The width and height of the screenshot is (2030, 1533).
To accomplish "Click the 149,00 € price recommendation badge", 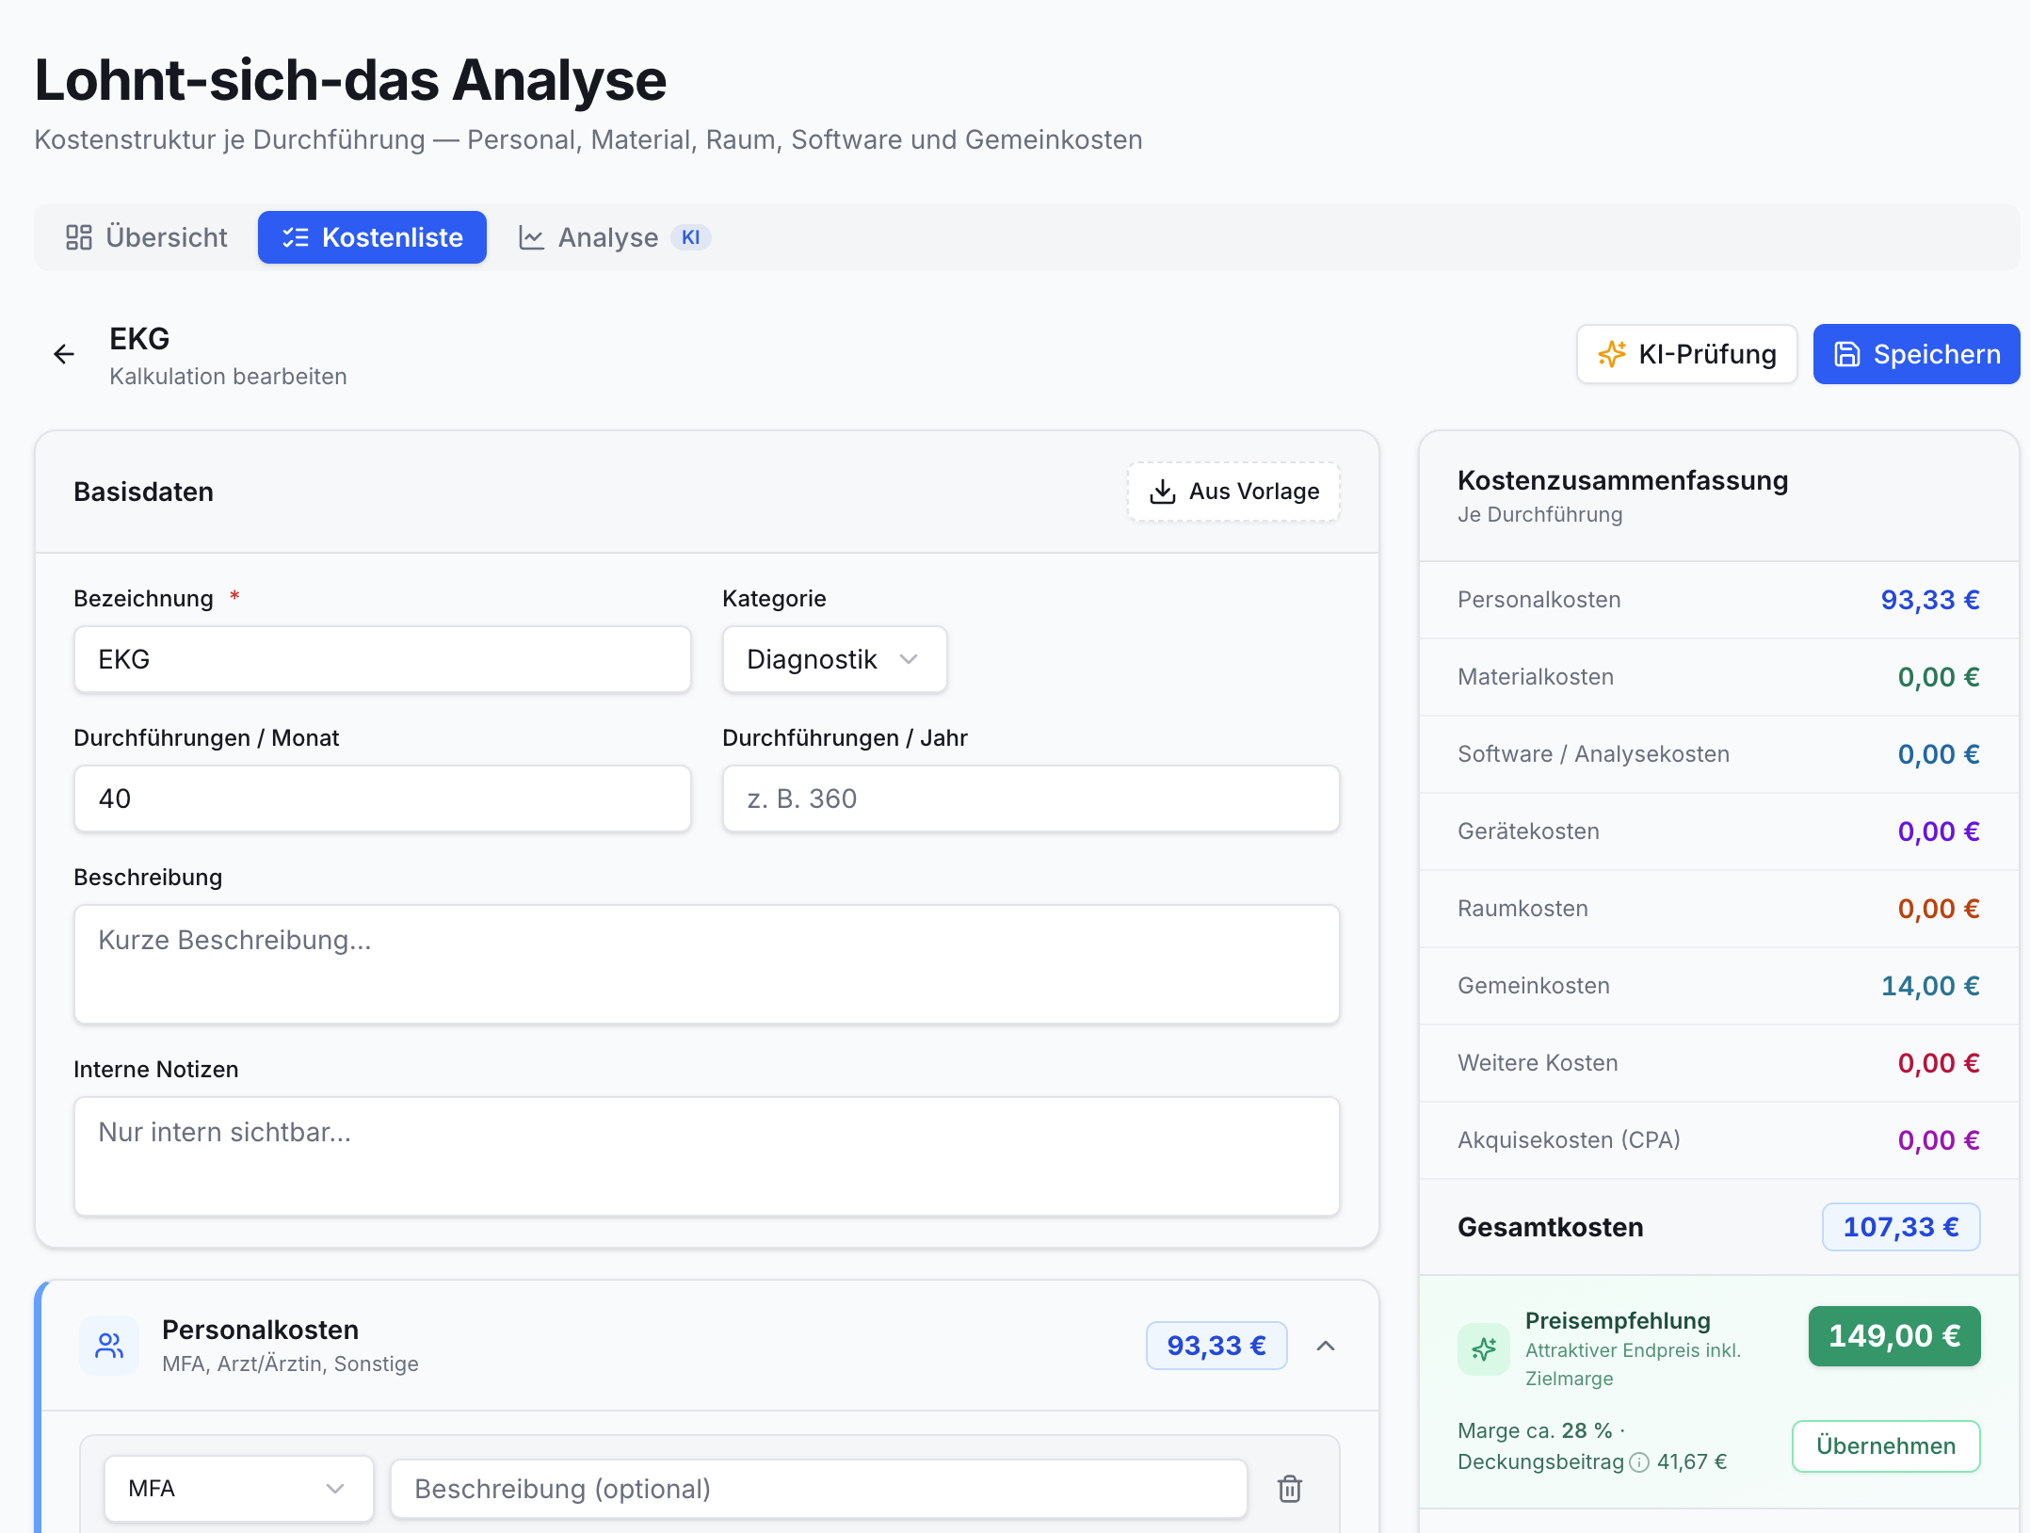I will pos(1894,1336).
